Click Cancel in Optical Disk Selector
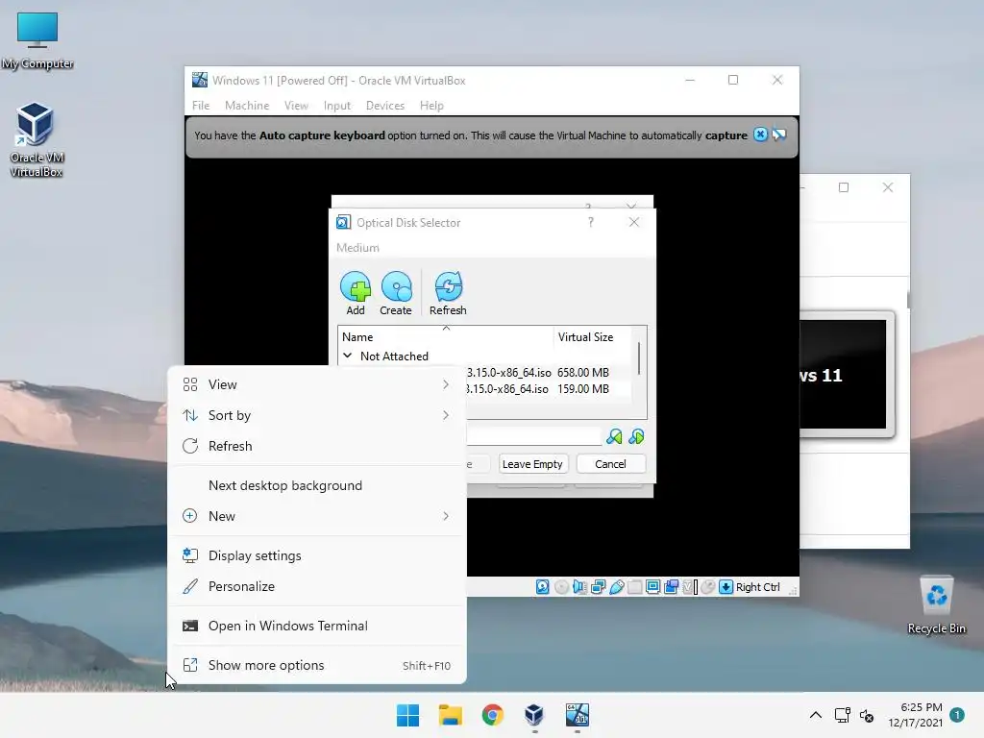 point(610,464)
